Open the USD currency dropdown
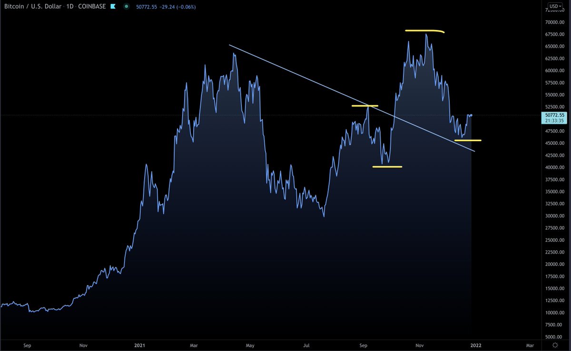 (554, 6)
